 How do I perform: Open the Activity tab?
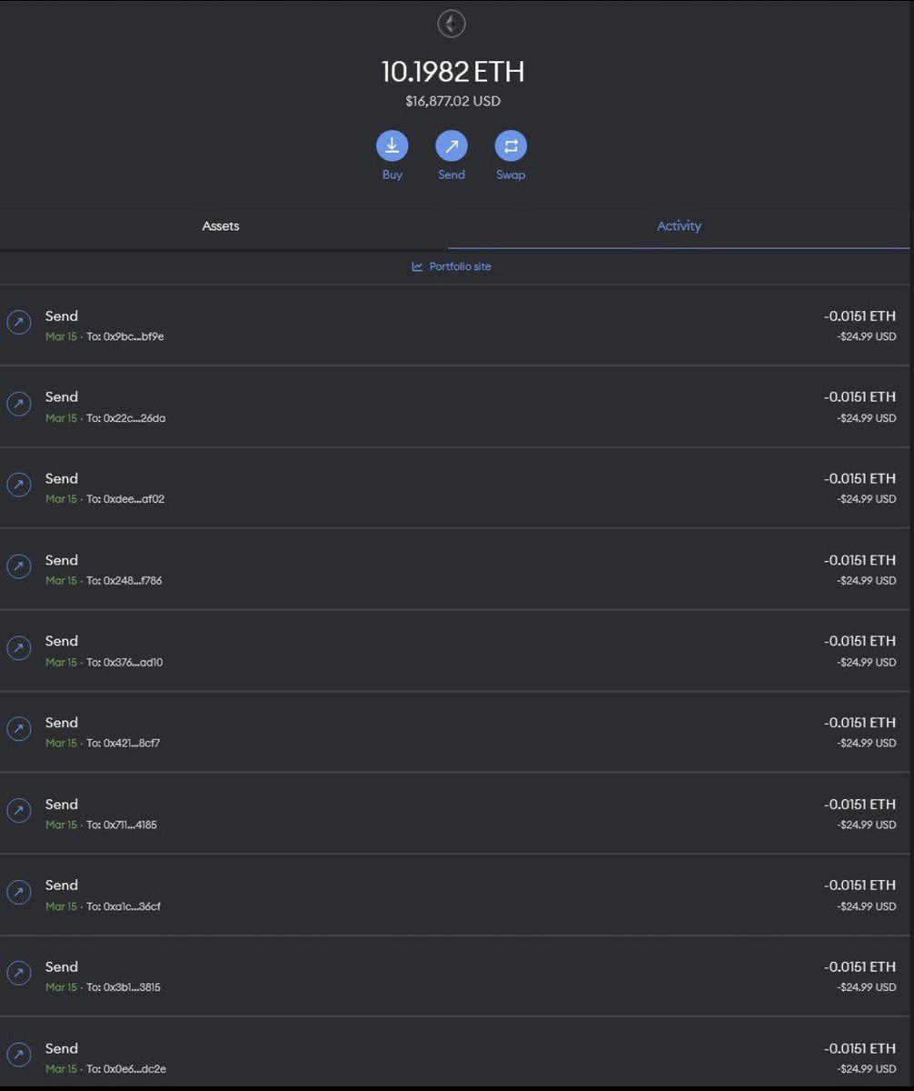point(679,225)
